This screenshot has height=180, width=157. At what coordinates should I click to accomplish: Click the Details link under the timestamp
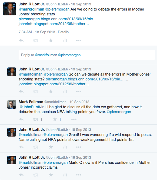tap(63, 32)
